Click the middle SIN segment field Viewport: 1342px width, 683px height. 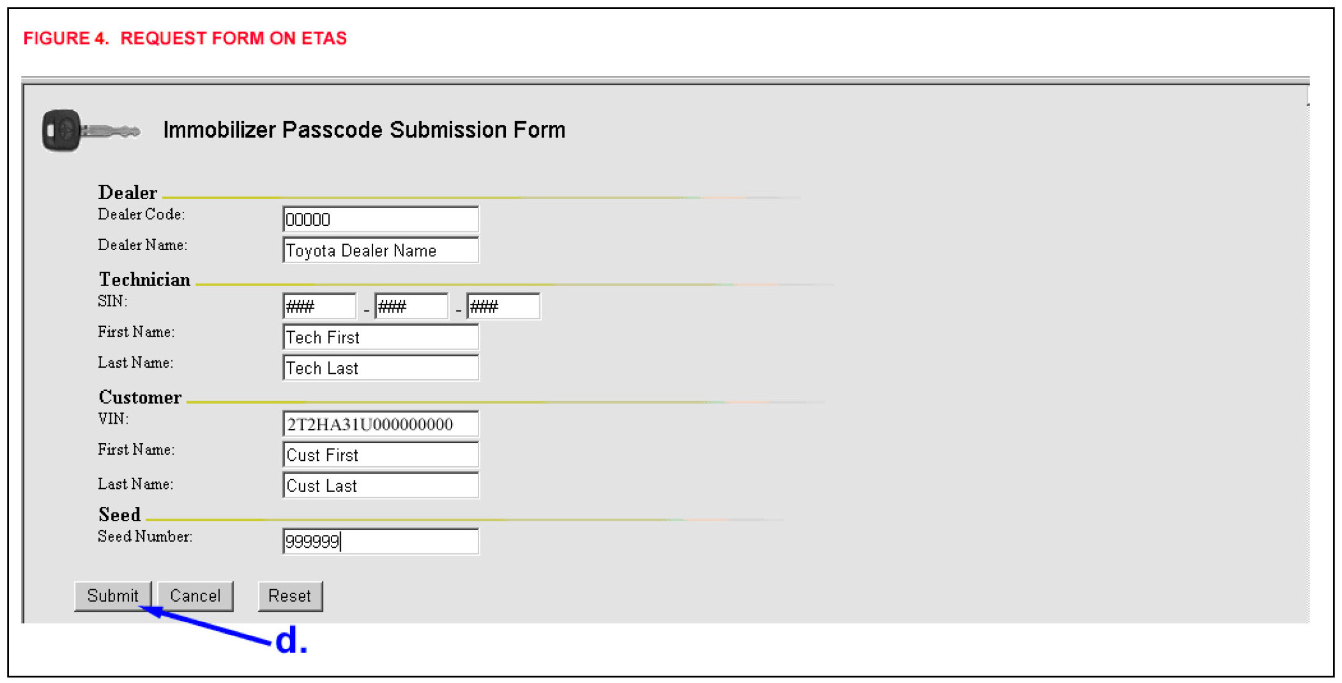[411, 306]
